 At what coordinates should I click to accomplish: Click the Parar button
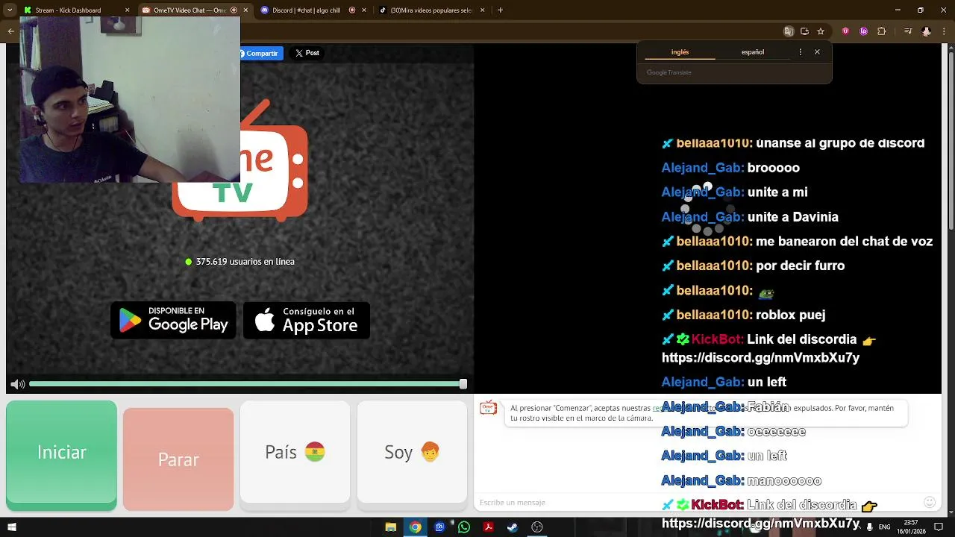coord(178,459)
